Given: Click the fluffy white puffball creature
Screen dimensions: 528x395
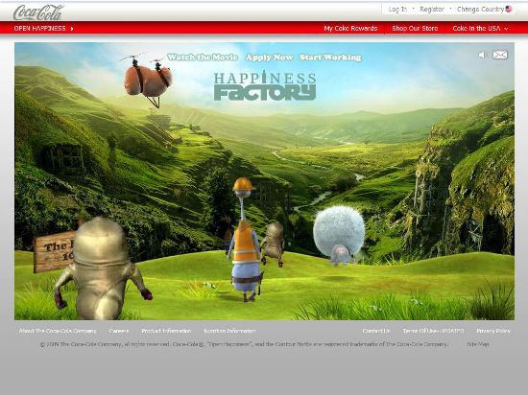Looking at the screenshot, I should (x=339, y=235).
